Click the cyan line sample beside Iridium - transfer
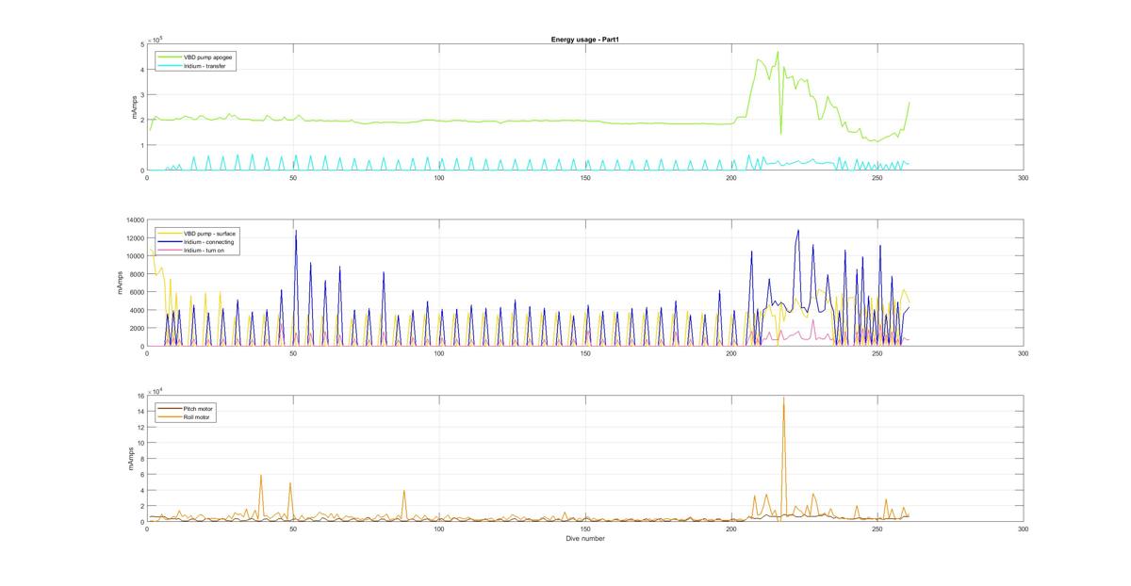This screenshot has height=586, width=1131. pyautogui.click(x=170, y=66)
